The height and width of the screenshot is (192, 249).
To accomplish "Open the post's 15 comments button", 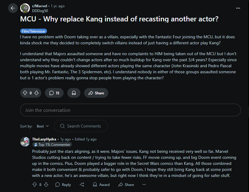I will [x=54, y=93].
